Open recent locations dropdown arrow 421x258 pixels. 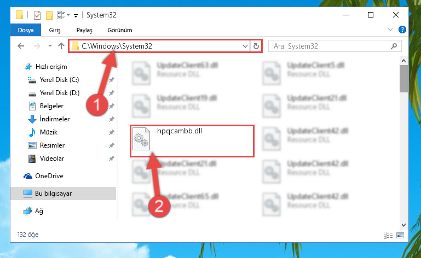pyautogui.click(x=50, y=46)
